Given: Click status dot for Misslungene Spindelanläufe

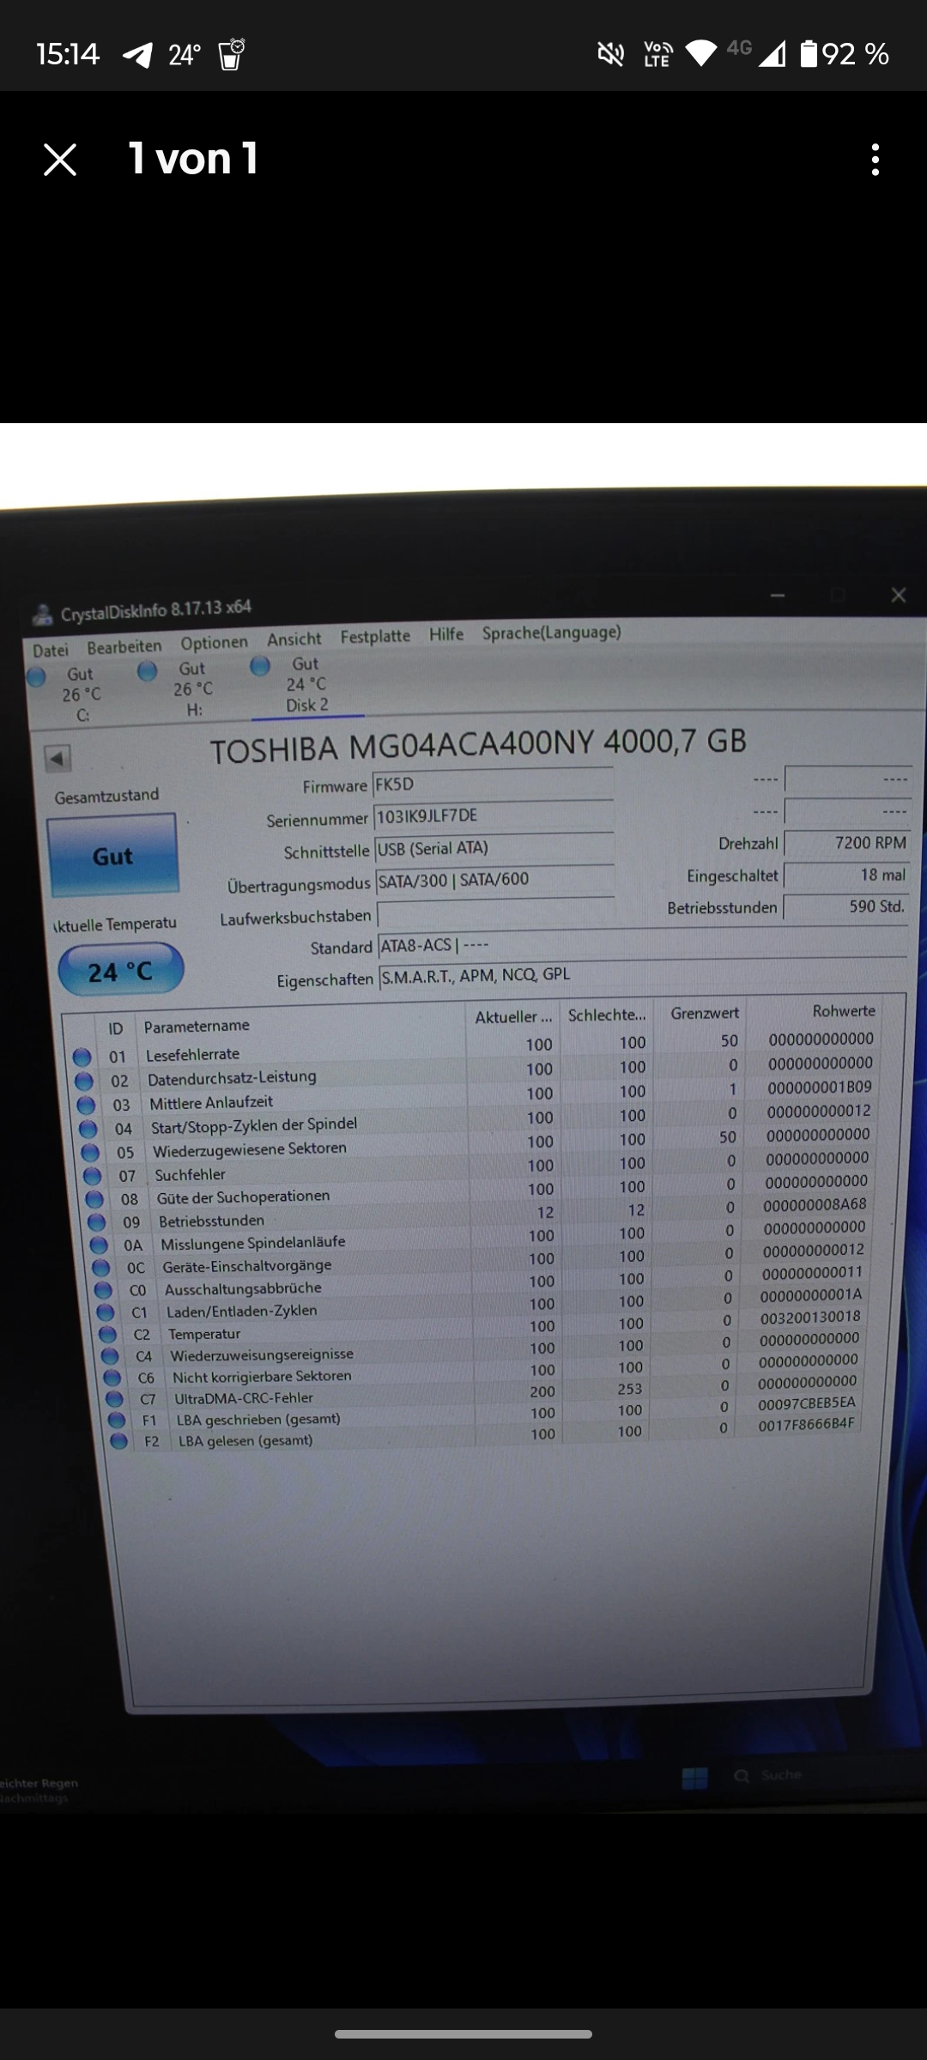Looking at the screenshot, I should point(99,1245).
